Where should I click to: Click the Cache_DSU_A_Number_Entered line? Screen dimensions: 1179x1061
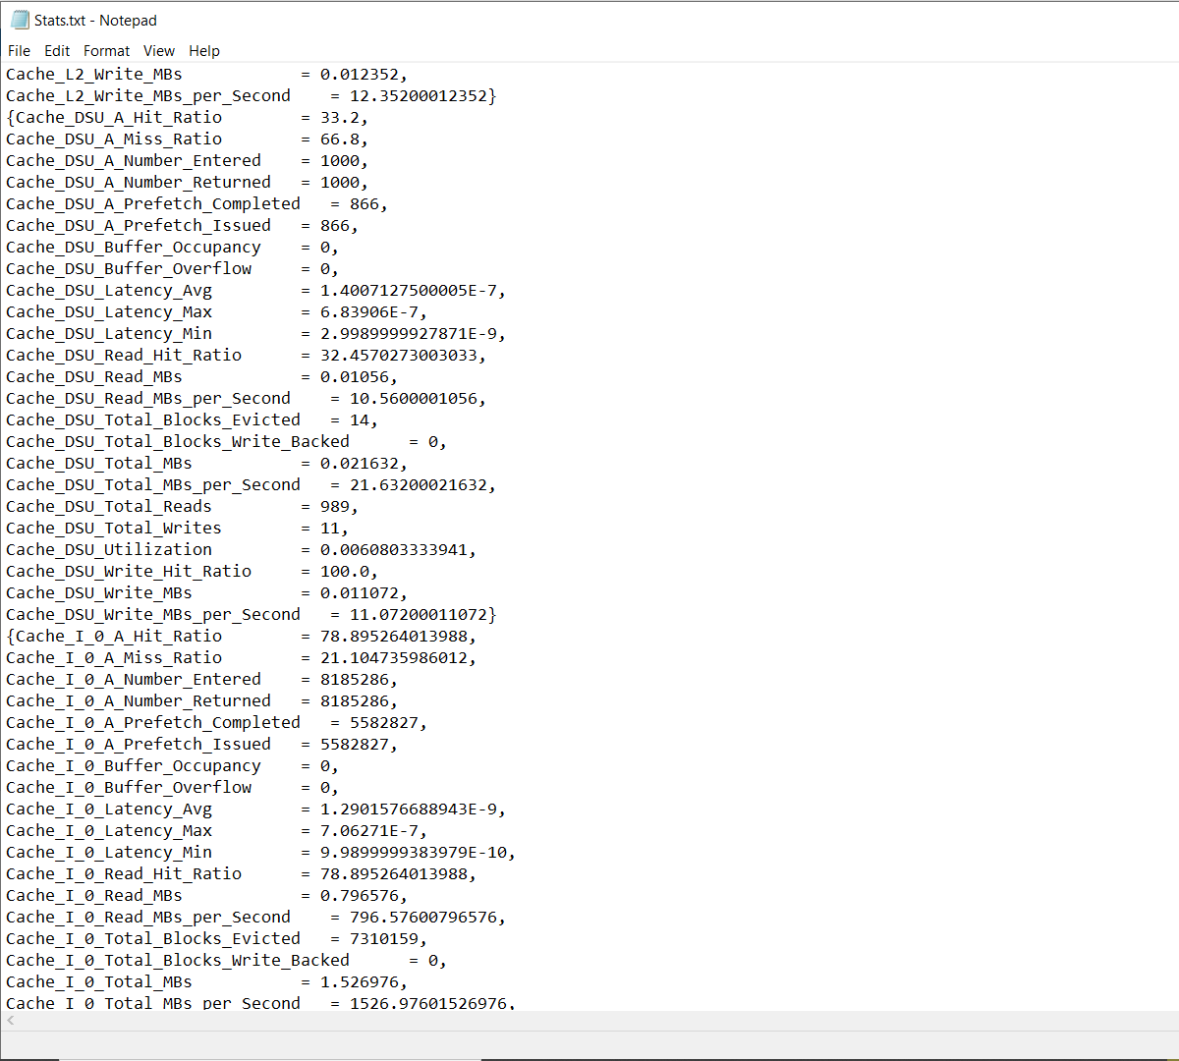tap(187, 161)
